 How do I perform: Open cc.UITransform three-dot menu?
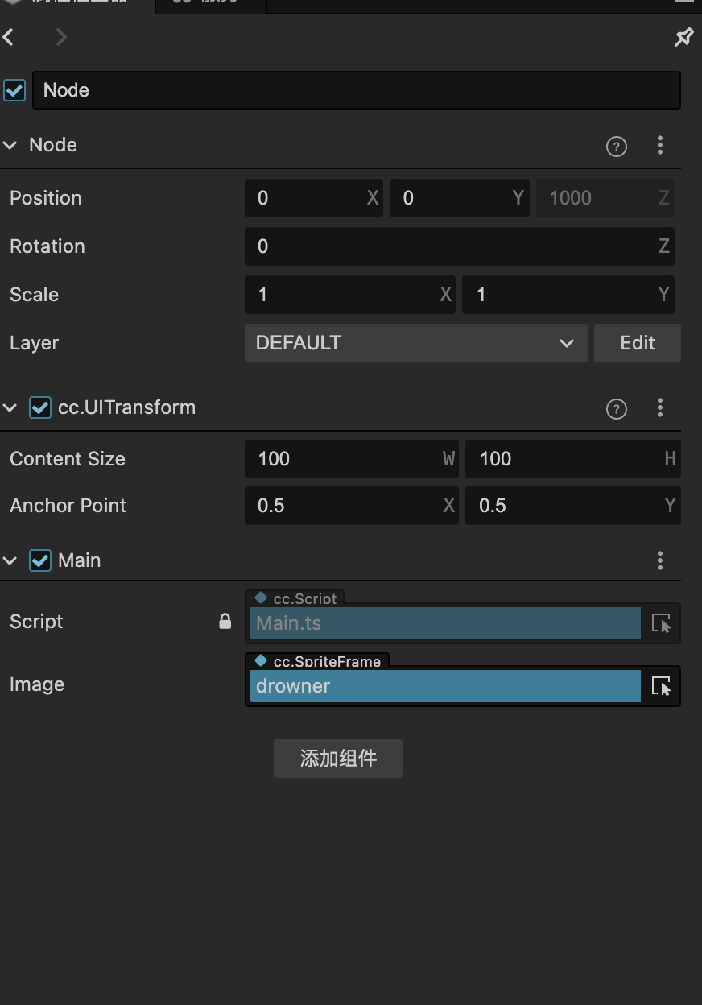[x=660, y=407]
